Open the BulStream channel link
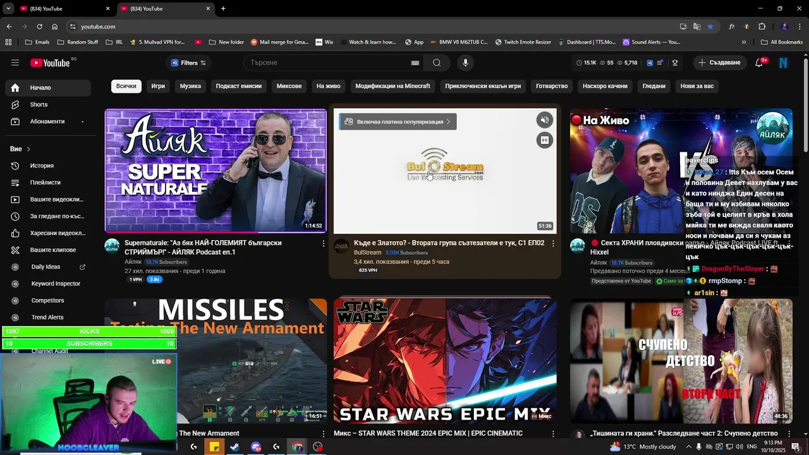 coord(367,253)
